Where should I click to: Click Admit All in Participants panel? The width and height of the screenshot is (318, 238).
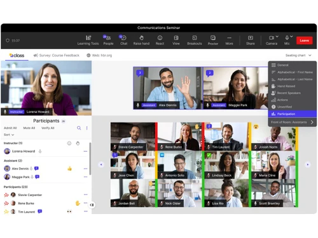10,128
